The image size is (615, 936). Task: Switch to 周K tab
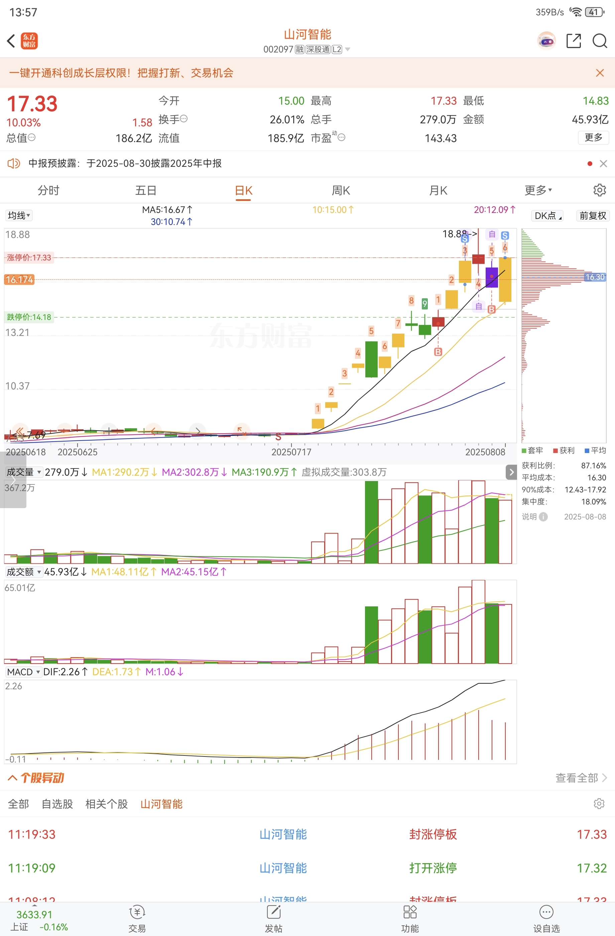pos(341,190)
